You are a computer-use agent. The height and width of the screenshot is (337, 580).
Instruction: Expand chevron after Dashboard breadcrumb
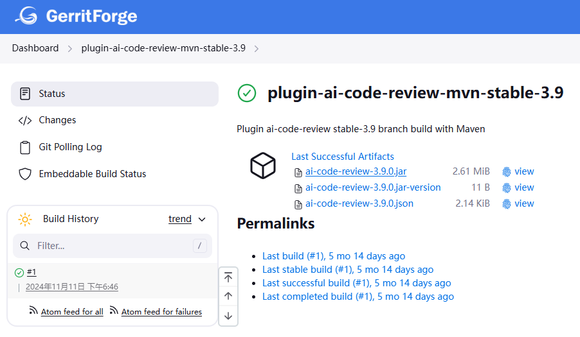[70, 49]
